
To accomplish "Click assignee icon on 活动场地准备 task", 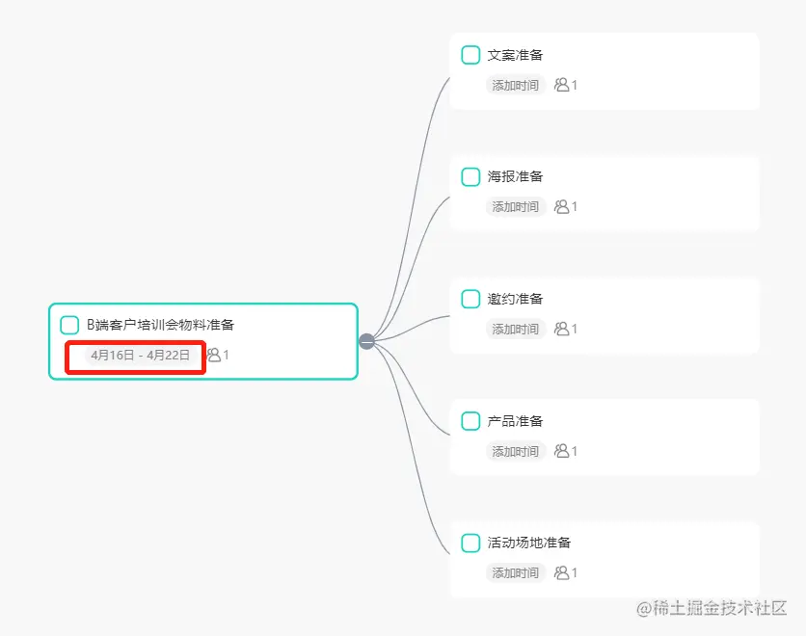I will coord(562,572).
